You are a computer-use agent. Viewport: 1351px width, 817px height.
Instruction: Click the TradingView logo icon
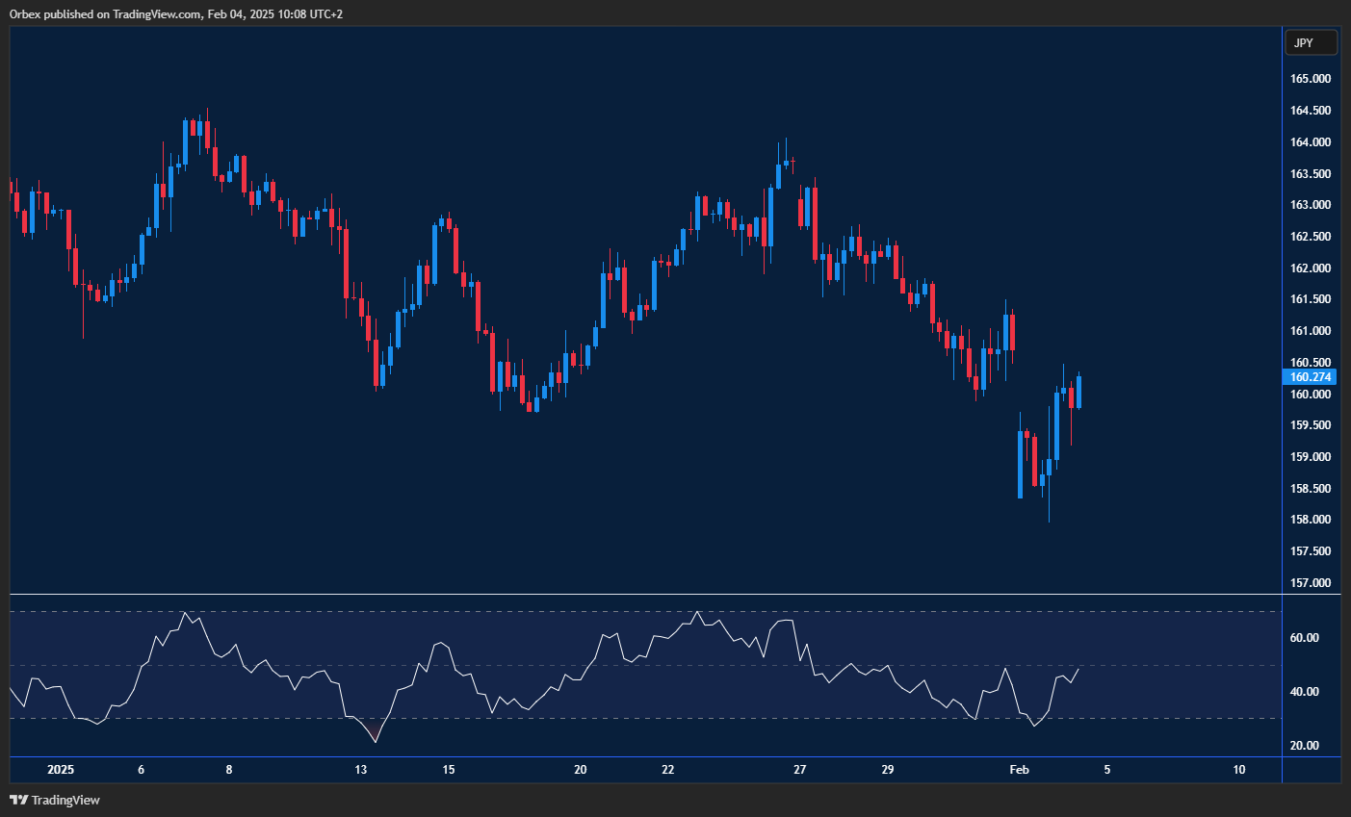pyautogui.click(x=18, y=800)
